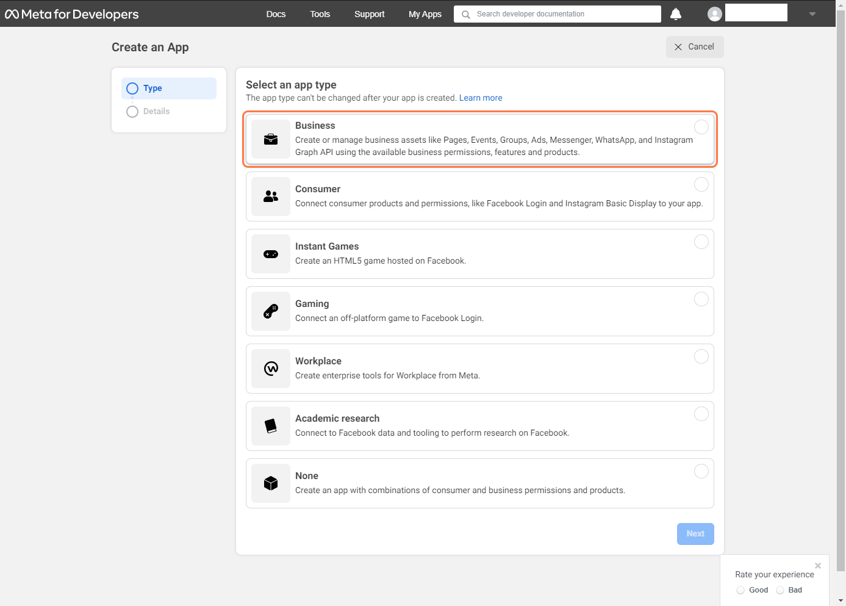Click the page vertical scrollbar

841,290
